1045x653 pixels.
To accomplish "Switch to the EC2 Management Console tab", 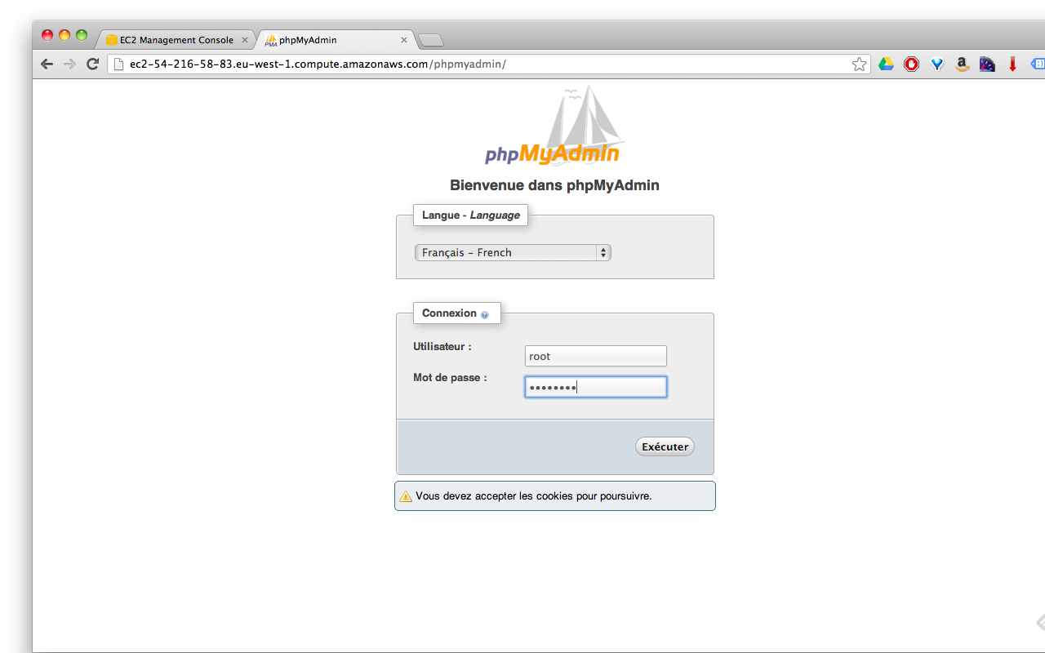I will [175, 39].
